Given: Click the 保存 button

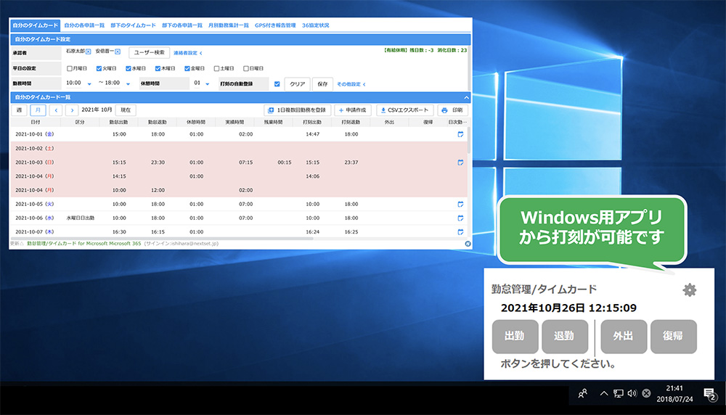Looking at the screenshot, I should (x=322, y=83).
